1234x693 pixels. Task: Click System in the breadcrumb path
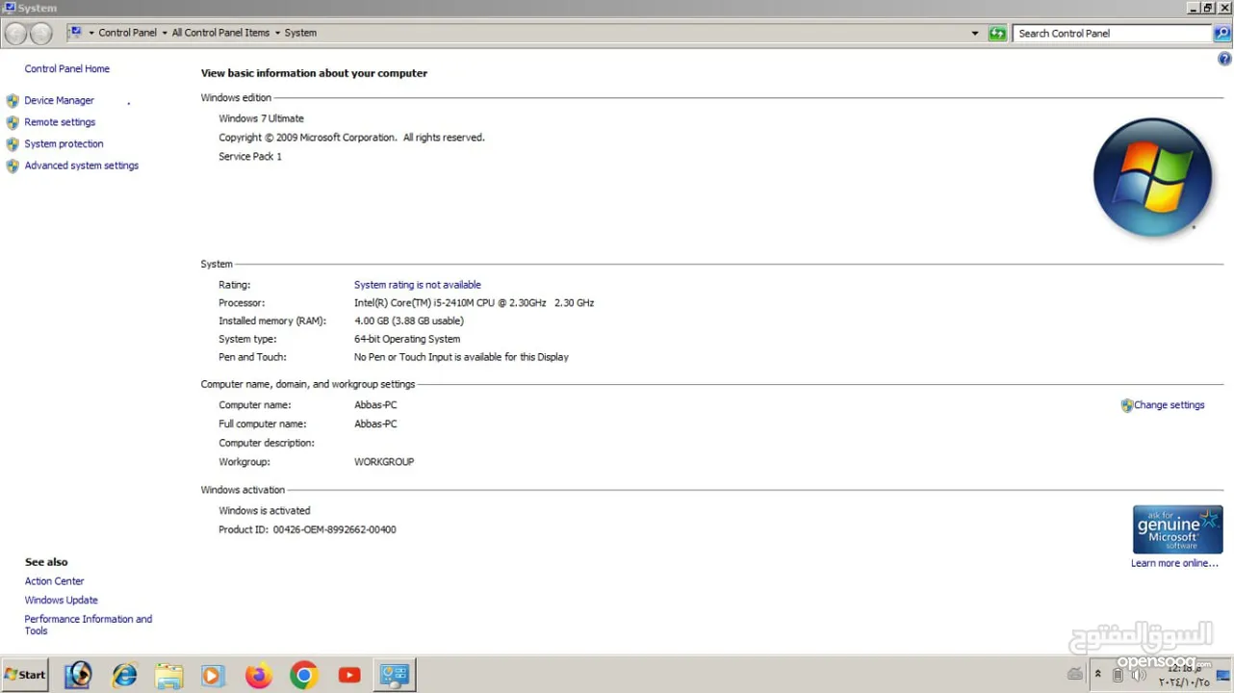(300, 33)
